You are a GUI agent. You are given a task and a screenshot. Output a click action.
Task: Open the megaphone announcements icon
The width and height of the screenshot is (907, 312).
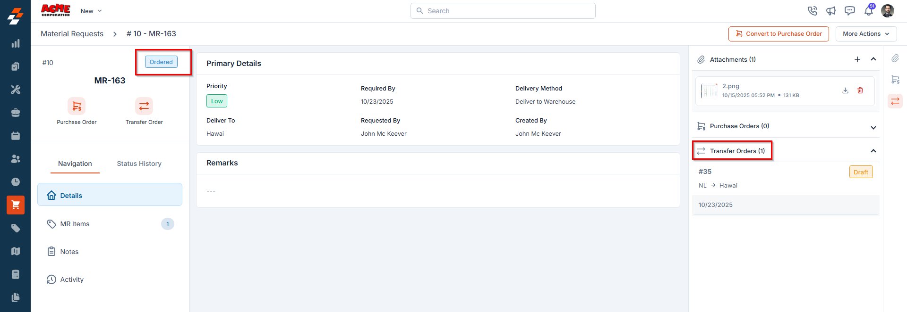point(831,11)
